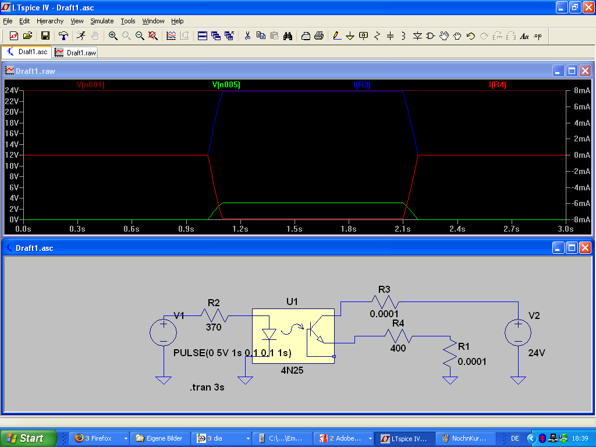Halt the simulation with the hand icon
The width and height of the screenshot is (596, 447).
point(95,36)
